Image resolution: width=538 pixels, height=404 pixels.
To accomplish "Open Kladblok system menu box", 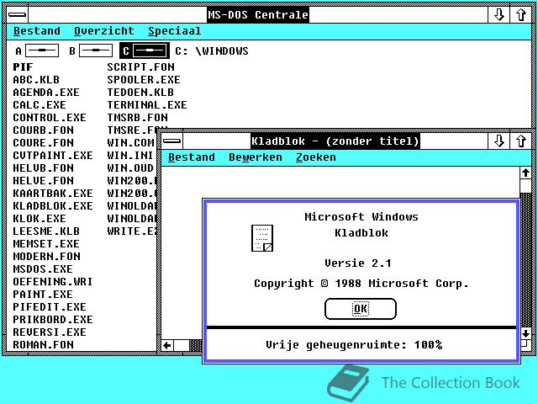I will [x=171, y=141].
